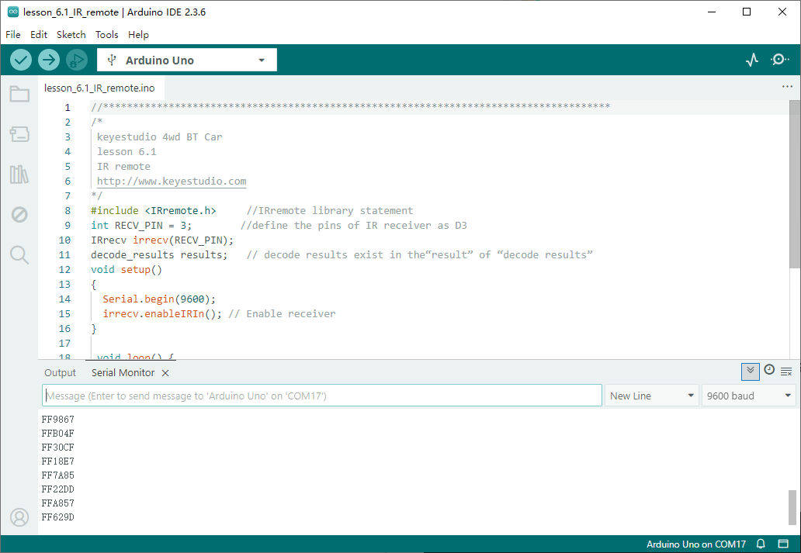The image size is (801, 553).
Task: Follow the http://www.keyestudio.com link in code
Action: click(172, 181)
